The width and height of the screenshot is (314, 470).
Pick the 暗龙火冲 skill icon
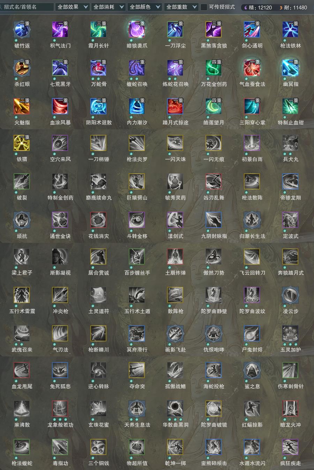[290, 408]
